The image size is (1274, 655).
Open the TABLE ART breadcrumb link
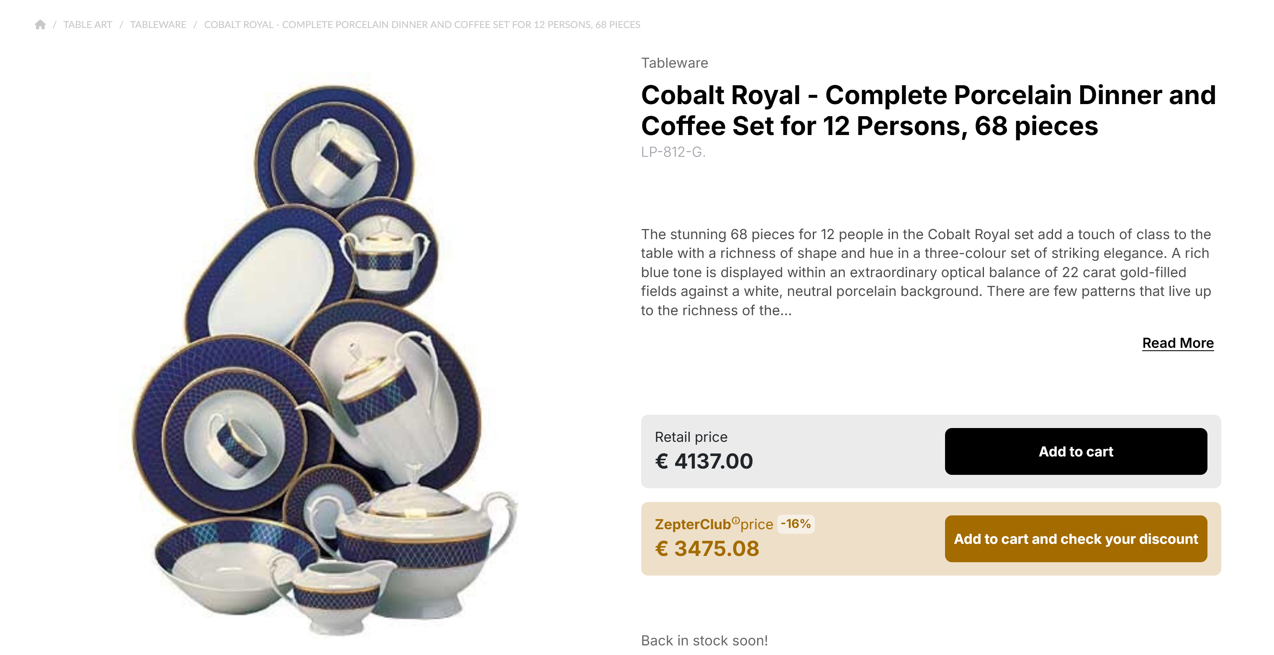tap(87, 25)
